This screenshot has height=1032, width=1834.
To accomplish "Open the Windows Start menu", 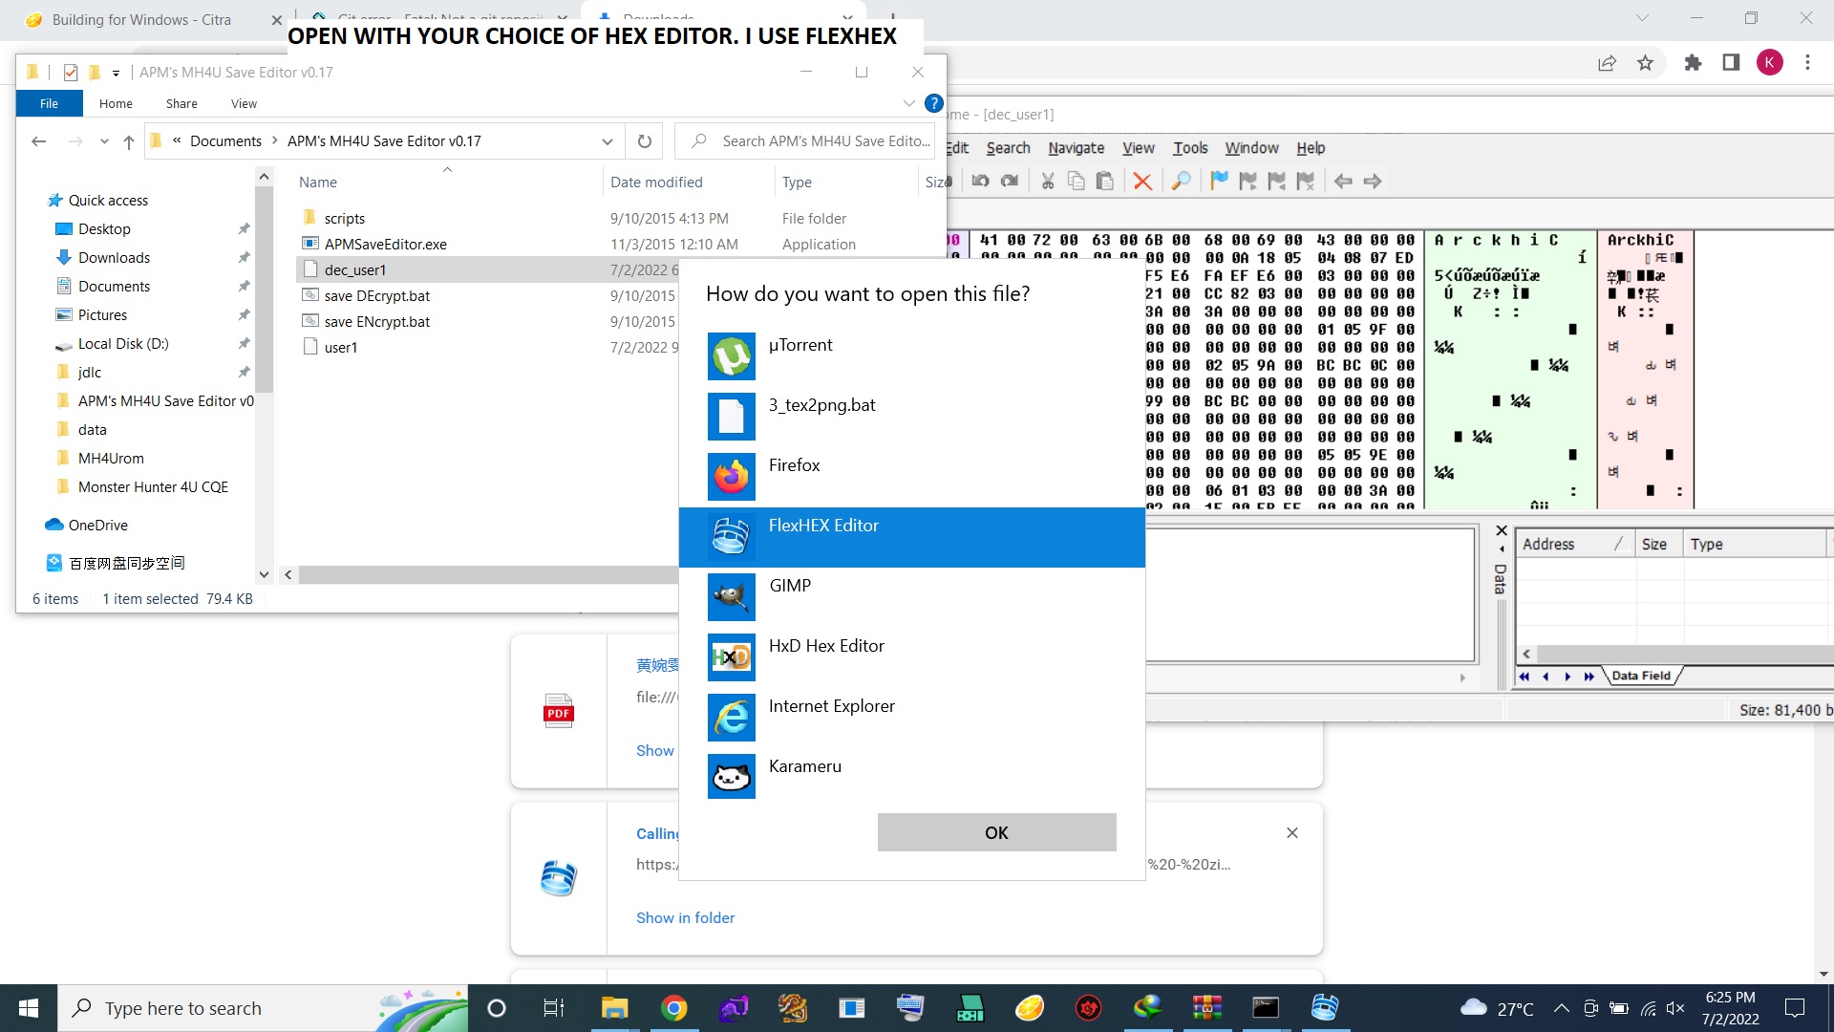I will (x=29, y=1008).
